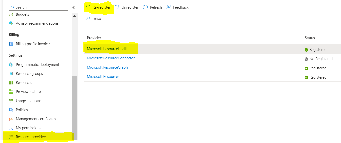Click the Programmatic deployment bag icon
The height and width of the screenshot is (143, 341).
pyautogui.click(x=11, y=65)
